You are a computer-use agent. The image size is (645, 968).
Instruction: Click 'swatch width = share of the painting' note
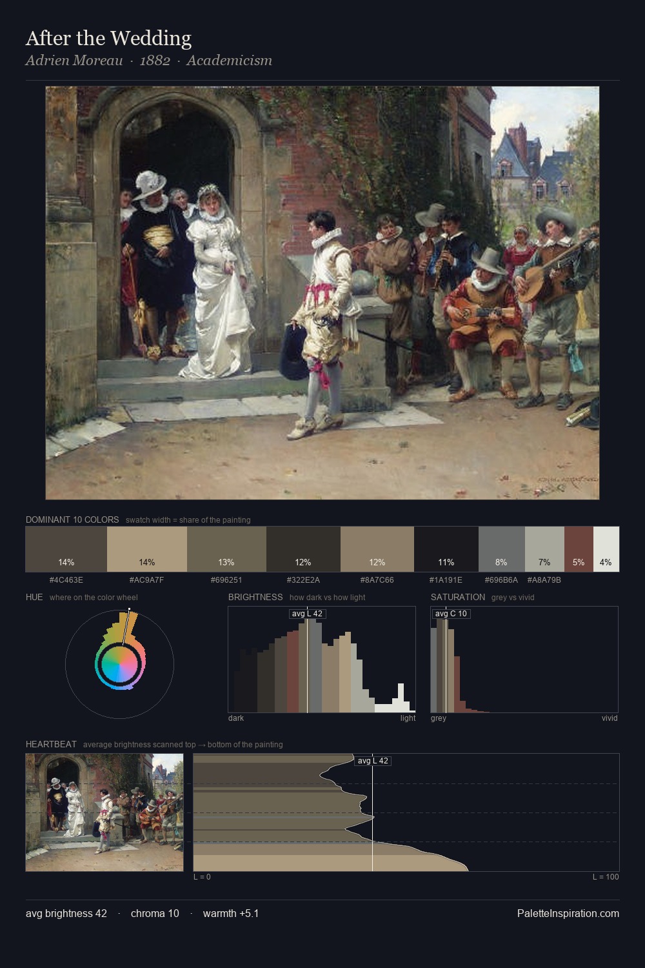pos(188,520)
